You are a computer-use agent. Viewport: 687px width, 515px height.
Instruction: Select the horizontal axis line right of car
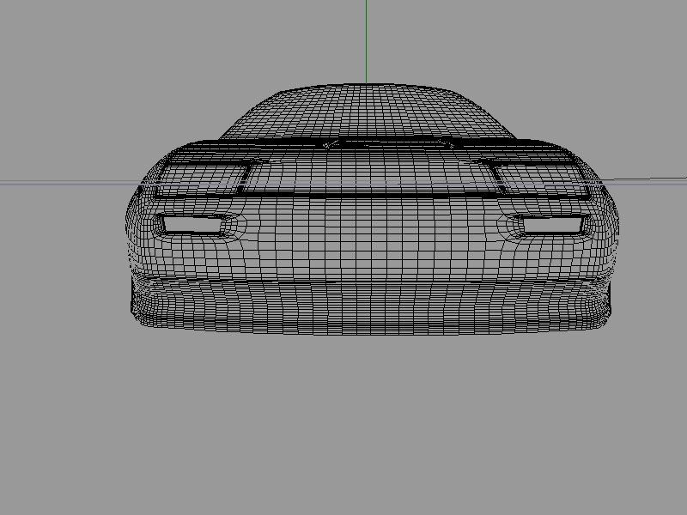[x=653, y=179]
